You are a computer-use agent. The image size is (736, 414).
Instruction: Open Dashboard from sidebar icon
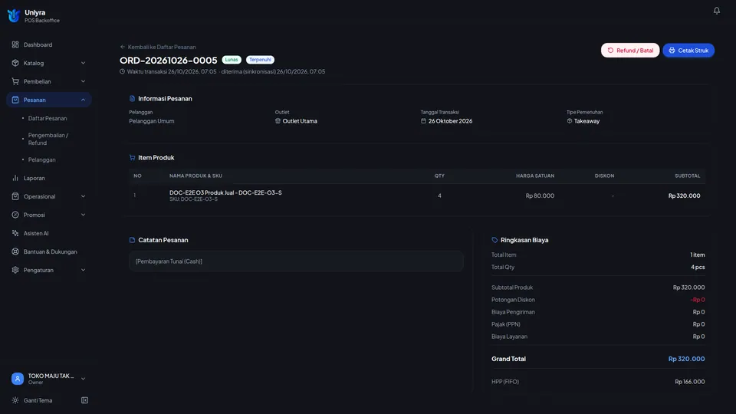15,44
